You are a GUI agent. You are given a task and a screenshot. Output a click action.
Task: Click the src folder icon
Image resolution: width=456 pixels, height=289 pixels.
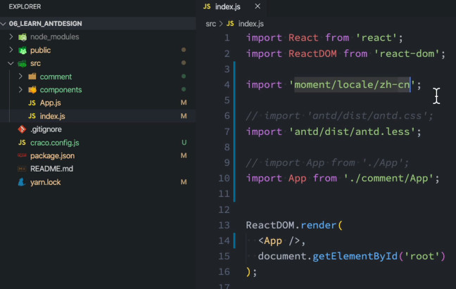point(22,63)
